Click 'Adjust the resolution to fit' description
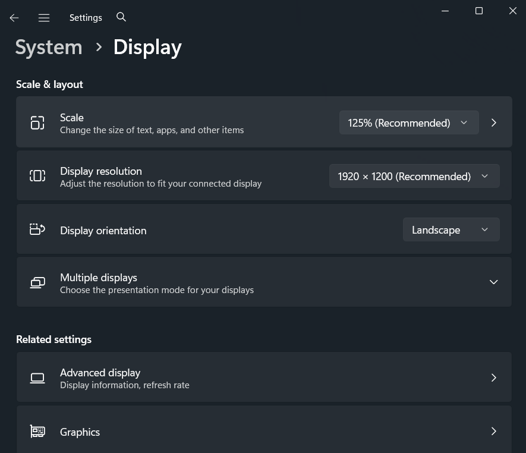The image size is (526, 453). click(160, 184)
